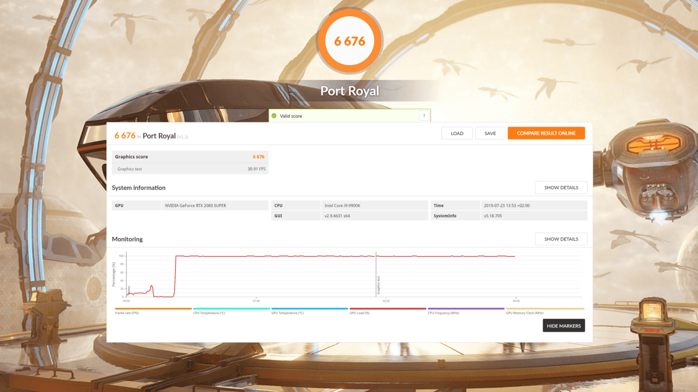Click the Valid score text
698x392 pixels.
click(291, 116)
